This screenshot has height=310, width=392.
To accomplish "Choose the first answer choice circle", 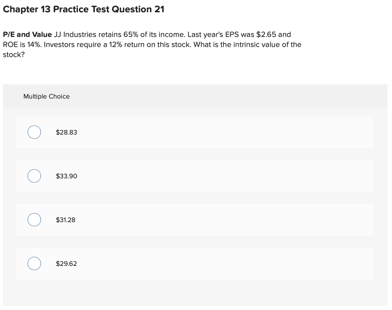I will tap(34, 132).
